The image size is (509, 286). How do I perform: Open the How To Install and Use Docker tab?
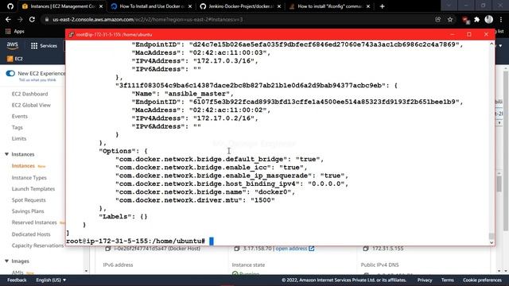tap(151, 6)
